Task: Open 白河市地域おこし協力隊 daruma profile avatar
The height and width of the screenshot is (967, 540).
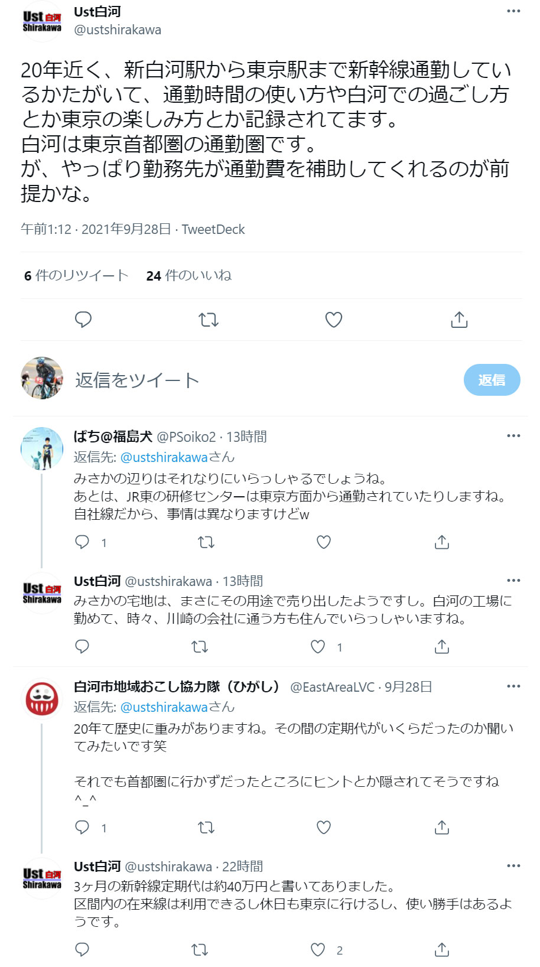Action: point(41,699)
